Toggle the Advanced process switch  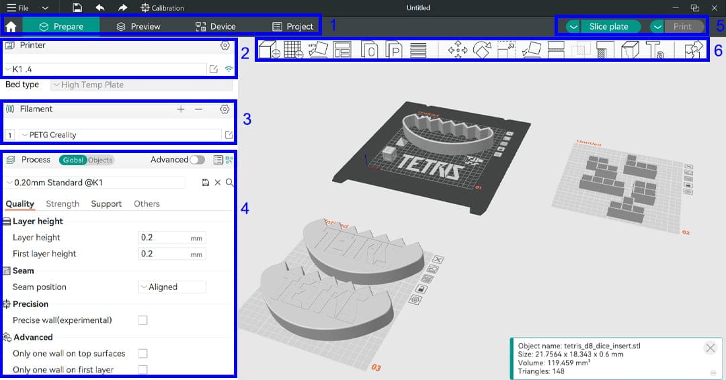pos(197,160)
